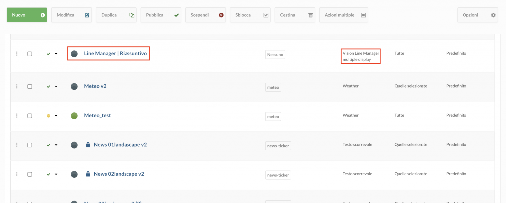This screenshot has width=506, height=203.
Task: Toggle published checkmark of News 01landascape v2
Action: (49, 145)
